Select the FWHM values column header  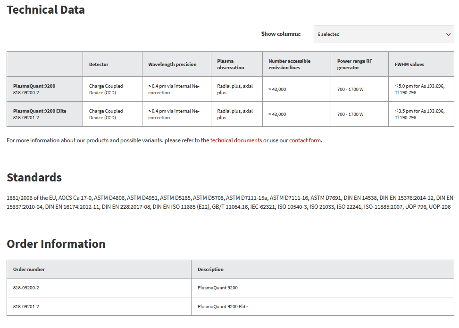(409, 65)
